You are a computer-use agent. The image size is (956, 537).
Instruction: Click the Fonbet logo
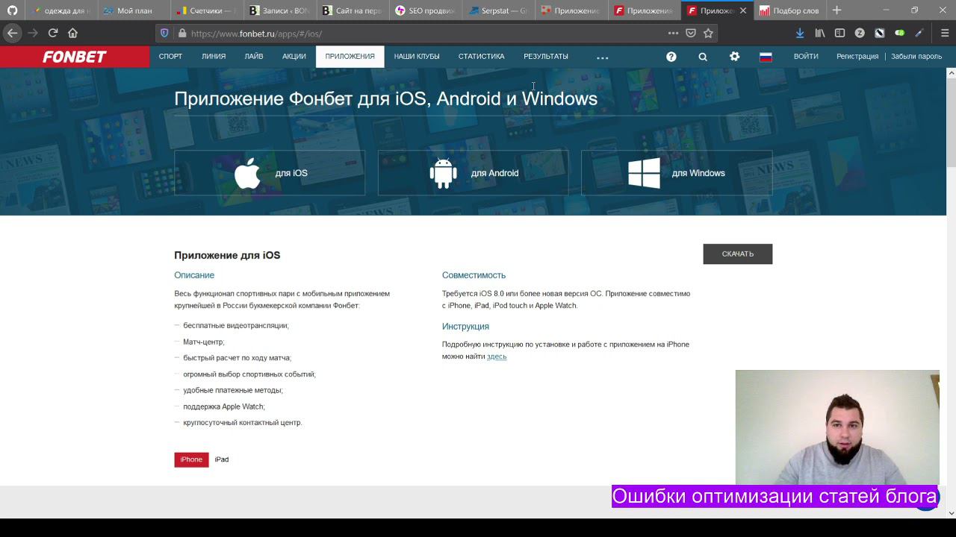point(75,57)
